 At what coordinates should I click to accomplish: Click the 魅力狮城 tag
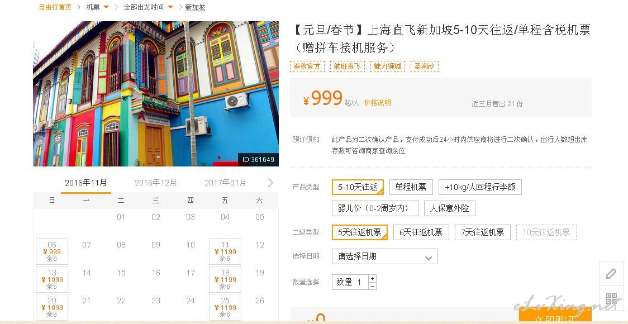(x=387, y=66)
